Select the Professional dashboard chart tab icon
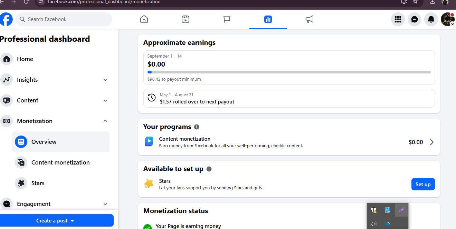Viewport: 456px width, 229px height. (268, 19)
